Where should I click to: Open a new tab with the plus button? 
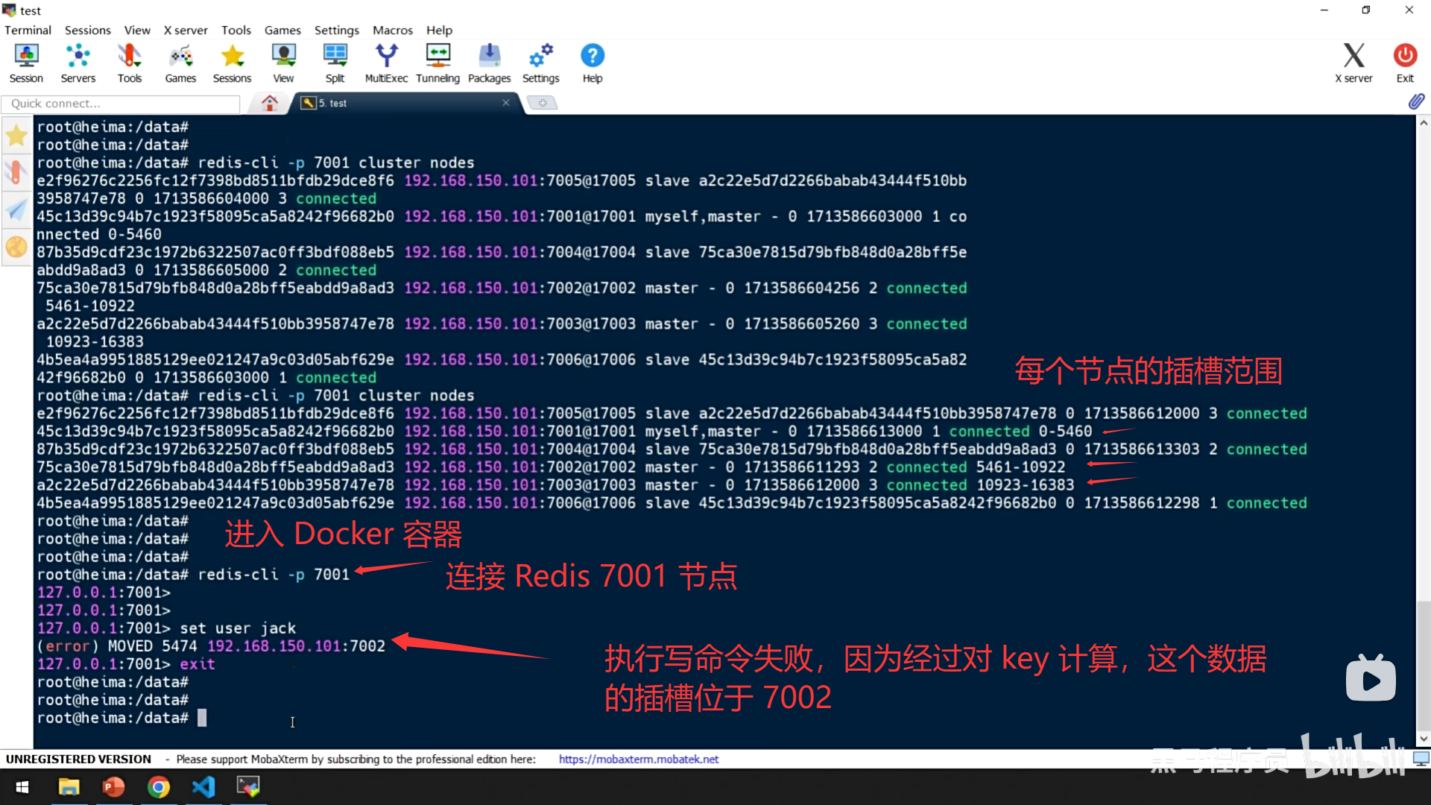tap(543, 103)
